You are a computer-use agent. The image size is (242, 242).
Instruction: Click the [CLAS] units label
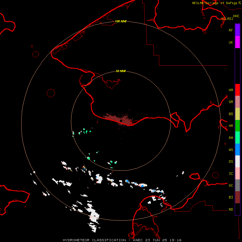[227, 19]
